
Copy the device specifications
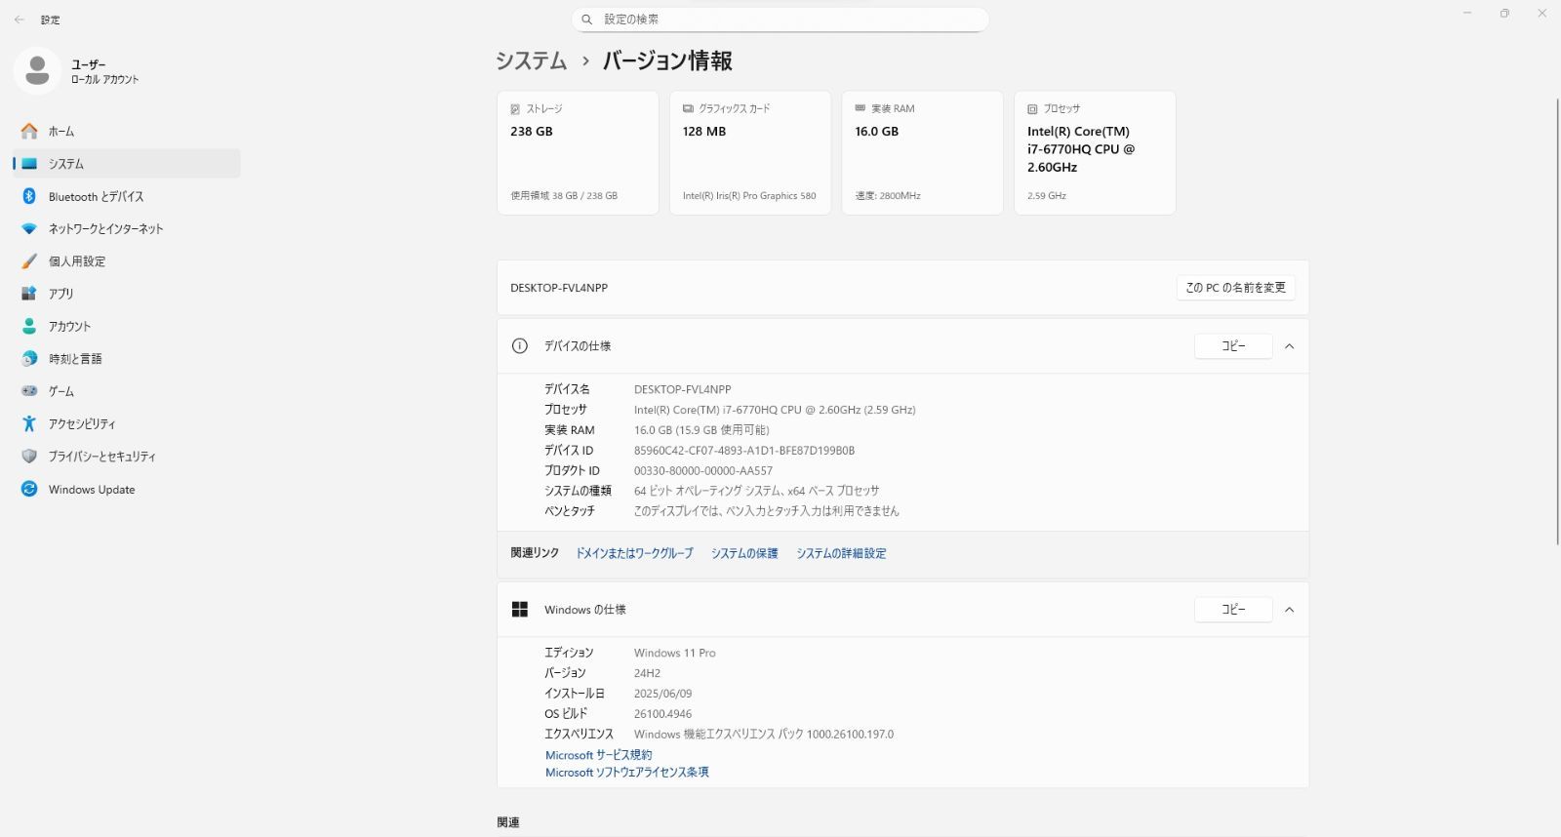coord(1233,346)
